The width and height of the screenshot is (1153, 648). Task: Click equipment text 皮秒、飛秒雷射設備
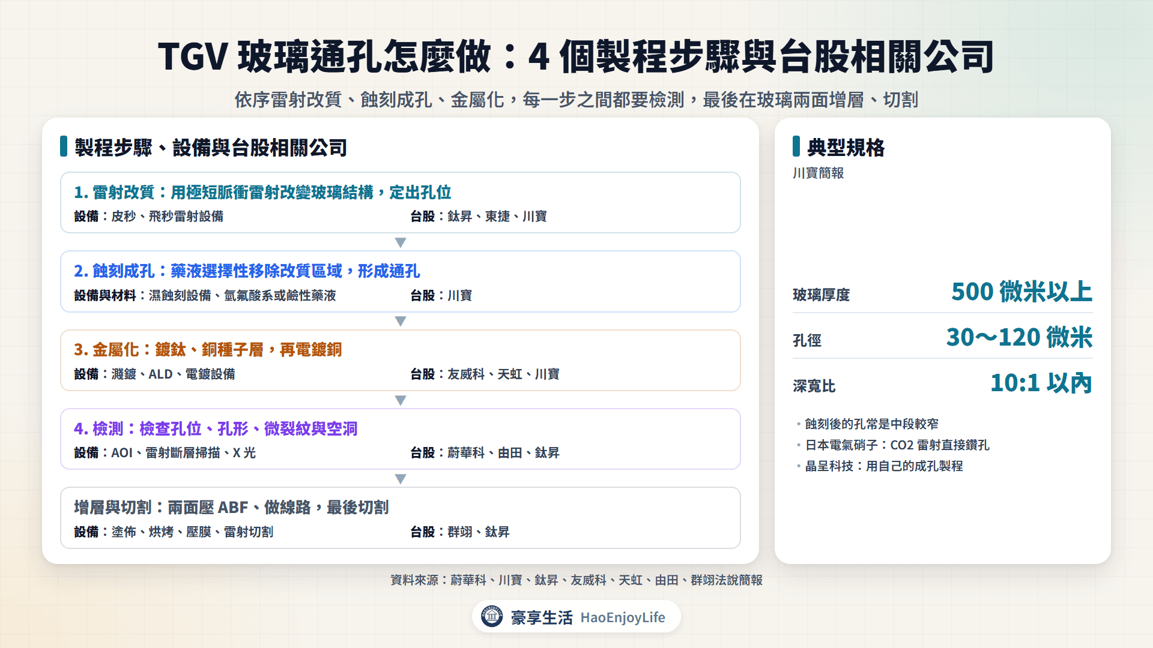point(167,217)
